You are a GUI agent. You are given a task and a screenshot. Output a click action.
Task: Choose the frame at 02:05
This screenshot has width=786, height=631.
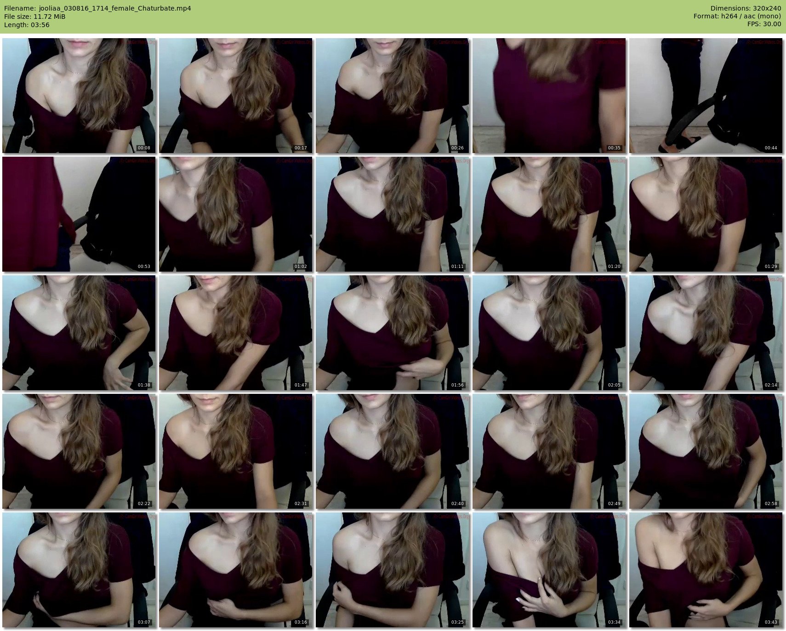549,333
